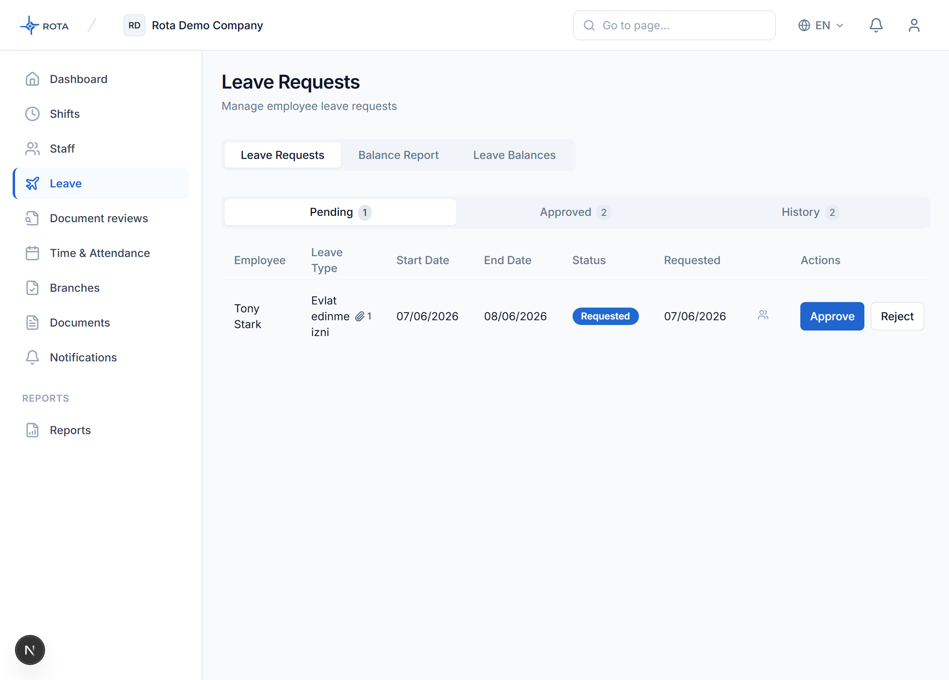The width and height of the screenshot is (949, 680).
Task: Click the team icon in Tony Stark's row
Action: [763, 315]
